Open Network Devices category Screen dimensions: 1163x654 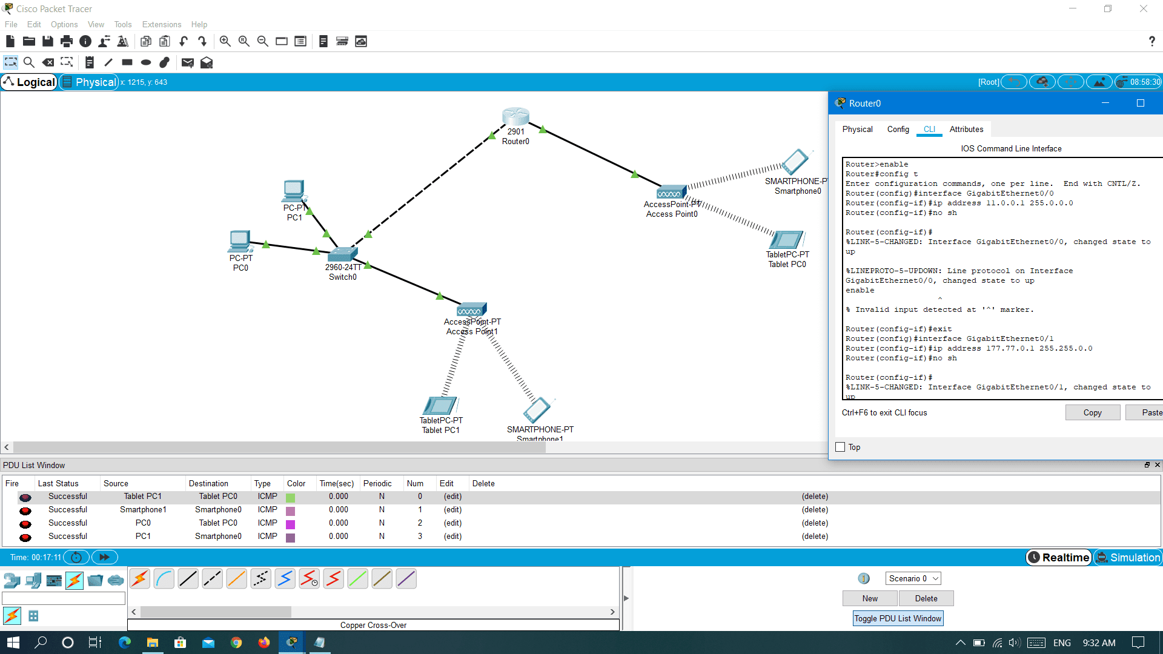(12, 581)
